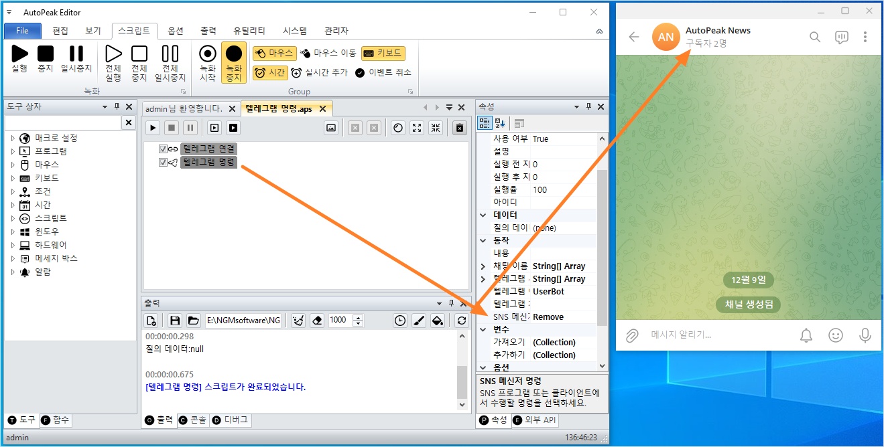Switch to the 외부 API tab
Screen dimensions: 884x447
[535, 420]
